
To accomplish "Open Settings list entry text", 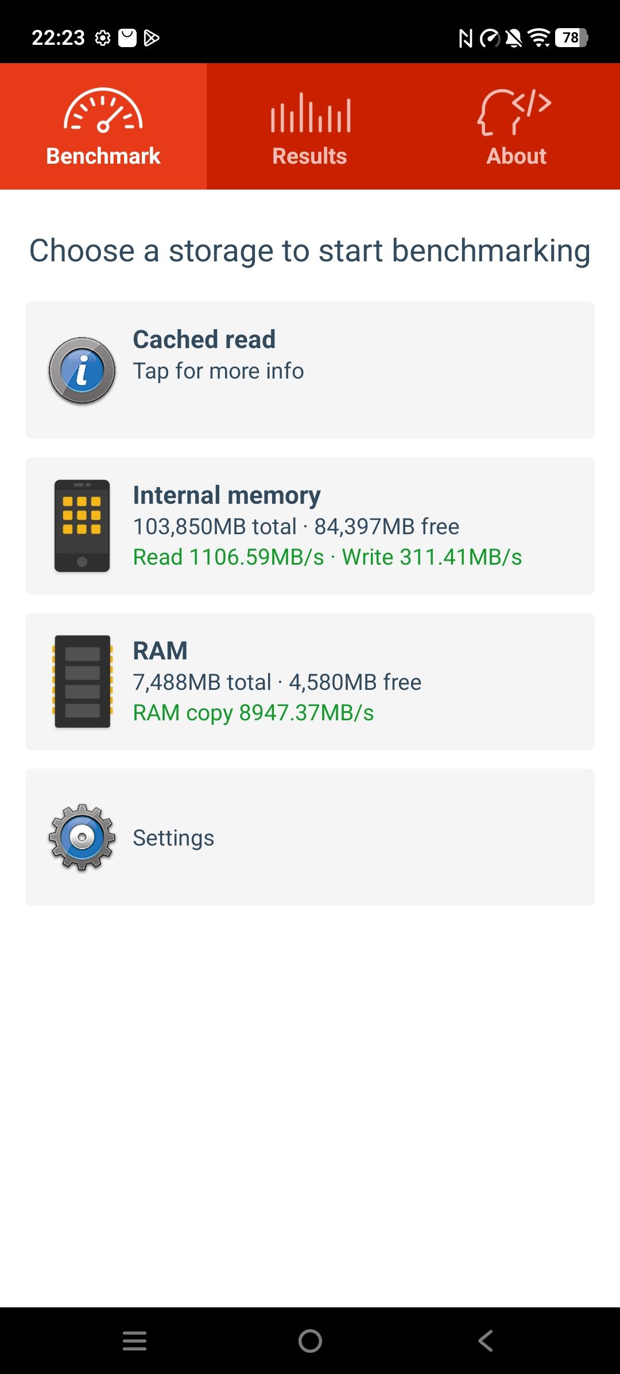I will tap(174, 838).
